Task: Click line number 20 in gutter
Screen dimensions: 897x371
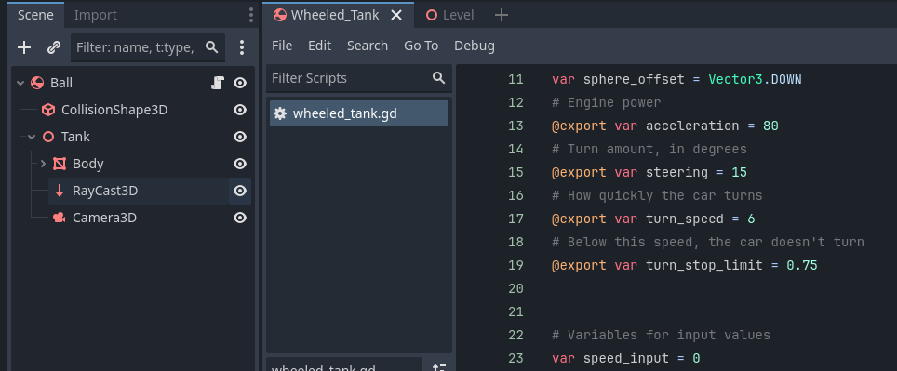Action: [515, 288]
